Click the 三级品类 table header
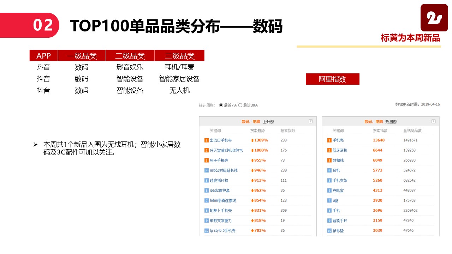 coord(179,56)
